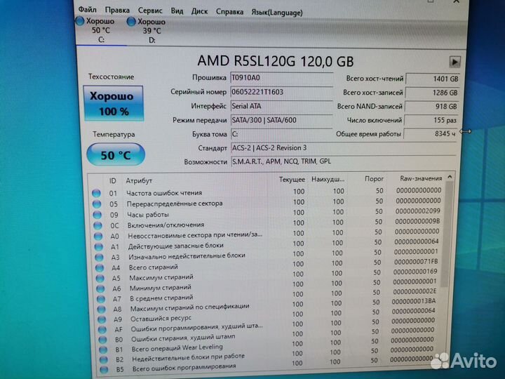Open the Правка menu
The height and width of the screenshot is (379, 505).
117,11
